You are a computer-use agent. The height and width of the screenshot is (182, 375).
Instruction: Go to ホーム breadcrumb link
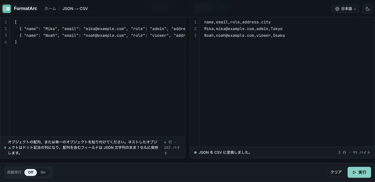pos(50,8)
